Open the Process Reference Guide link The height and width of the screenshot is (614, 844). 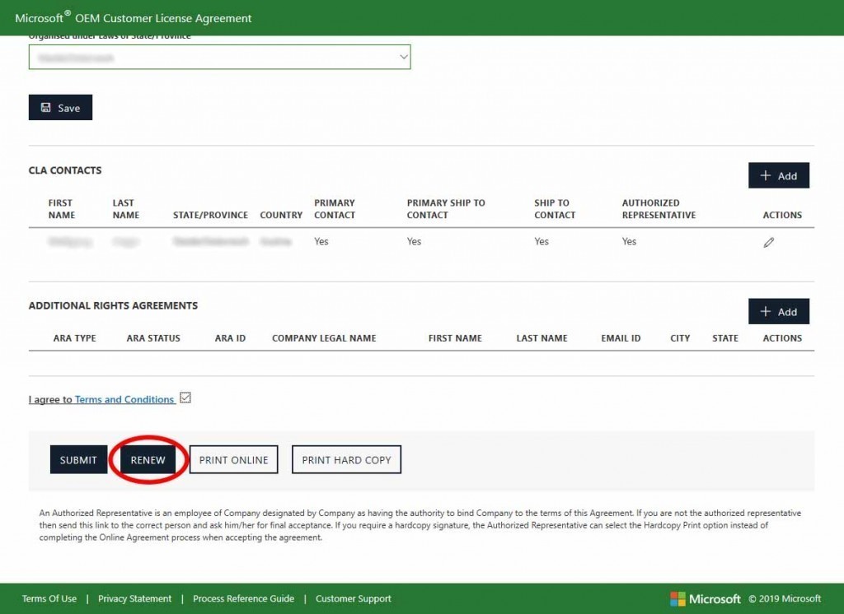click(x=244, y=598)
